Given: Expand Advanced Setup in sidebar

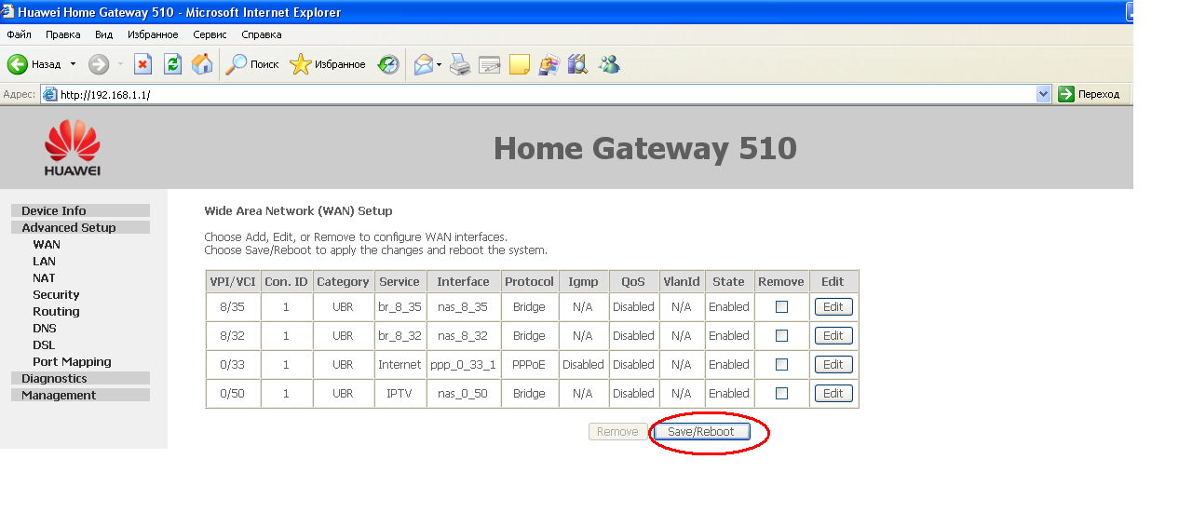Looking at the screenshot, I should (x=80, y=227).
